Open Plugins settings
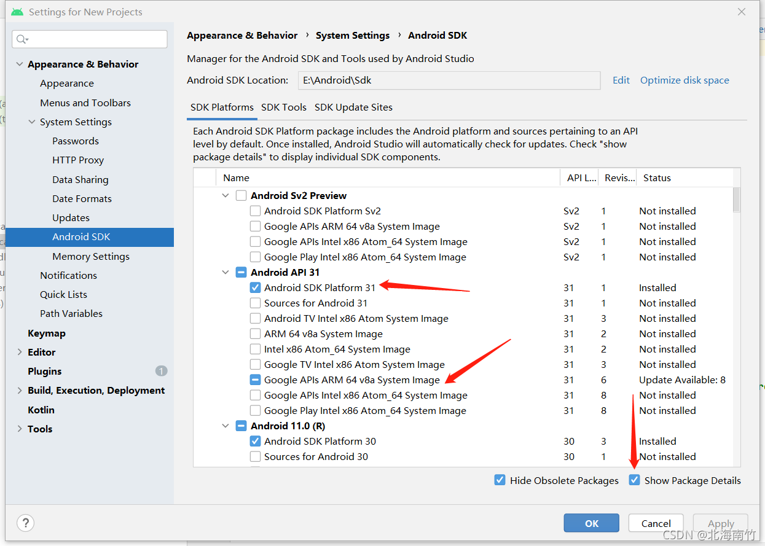The image size is (765, 546). coord(45,371)
